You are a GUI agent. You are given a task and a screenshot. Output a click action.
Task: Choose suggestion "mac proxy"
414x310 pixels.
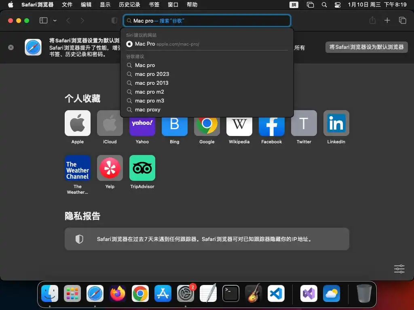pos(207,110)
